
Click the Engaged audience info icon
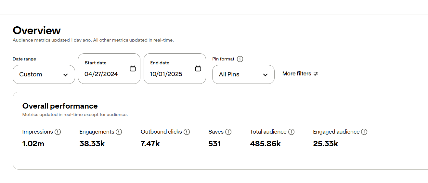point(364,132)
